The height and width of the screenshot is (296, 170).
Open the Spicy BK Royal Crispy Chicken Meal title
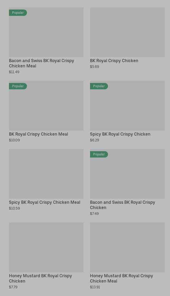pyautogui.click(x=45, y=202)
